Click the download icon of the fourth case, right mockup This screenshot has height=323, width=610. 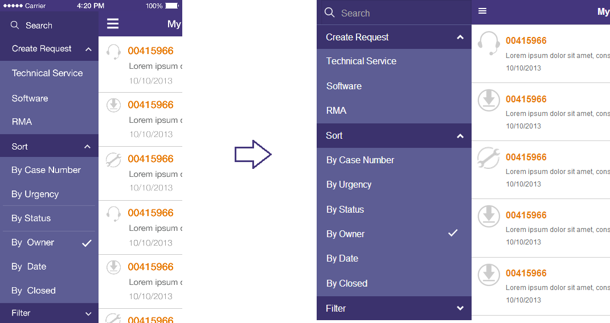click(489, 216)
